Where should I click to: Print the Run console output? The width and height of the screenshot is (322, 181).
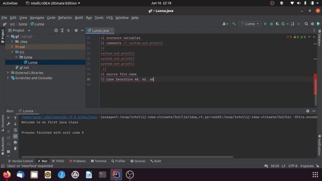point(16,142)
